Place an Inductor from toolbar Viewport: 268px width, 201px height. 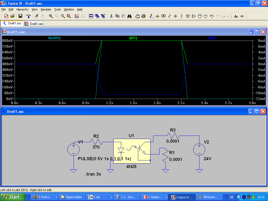coord(182,16)
